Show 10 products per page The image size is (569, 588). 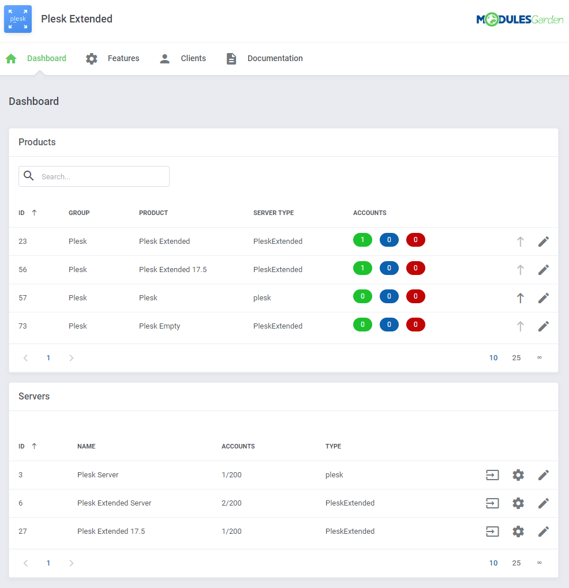coord(493,358)
